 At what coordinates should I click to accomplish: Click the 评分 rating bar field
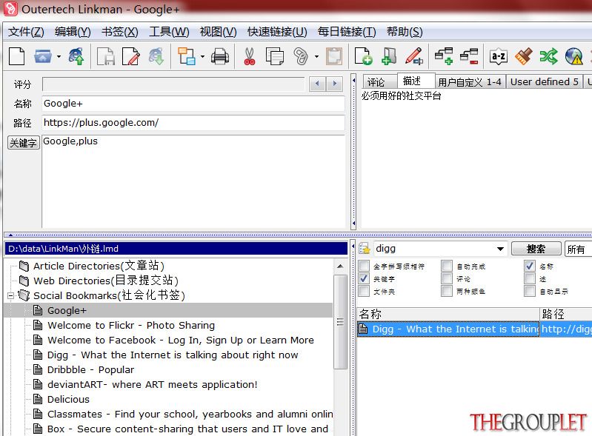point(173,84)
